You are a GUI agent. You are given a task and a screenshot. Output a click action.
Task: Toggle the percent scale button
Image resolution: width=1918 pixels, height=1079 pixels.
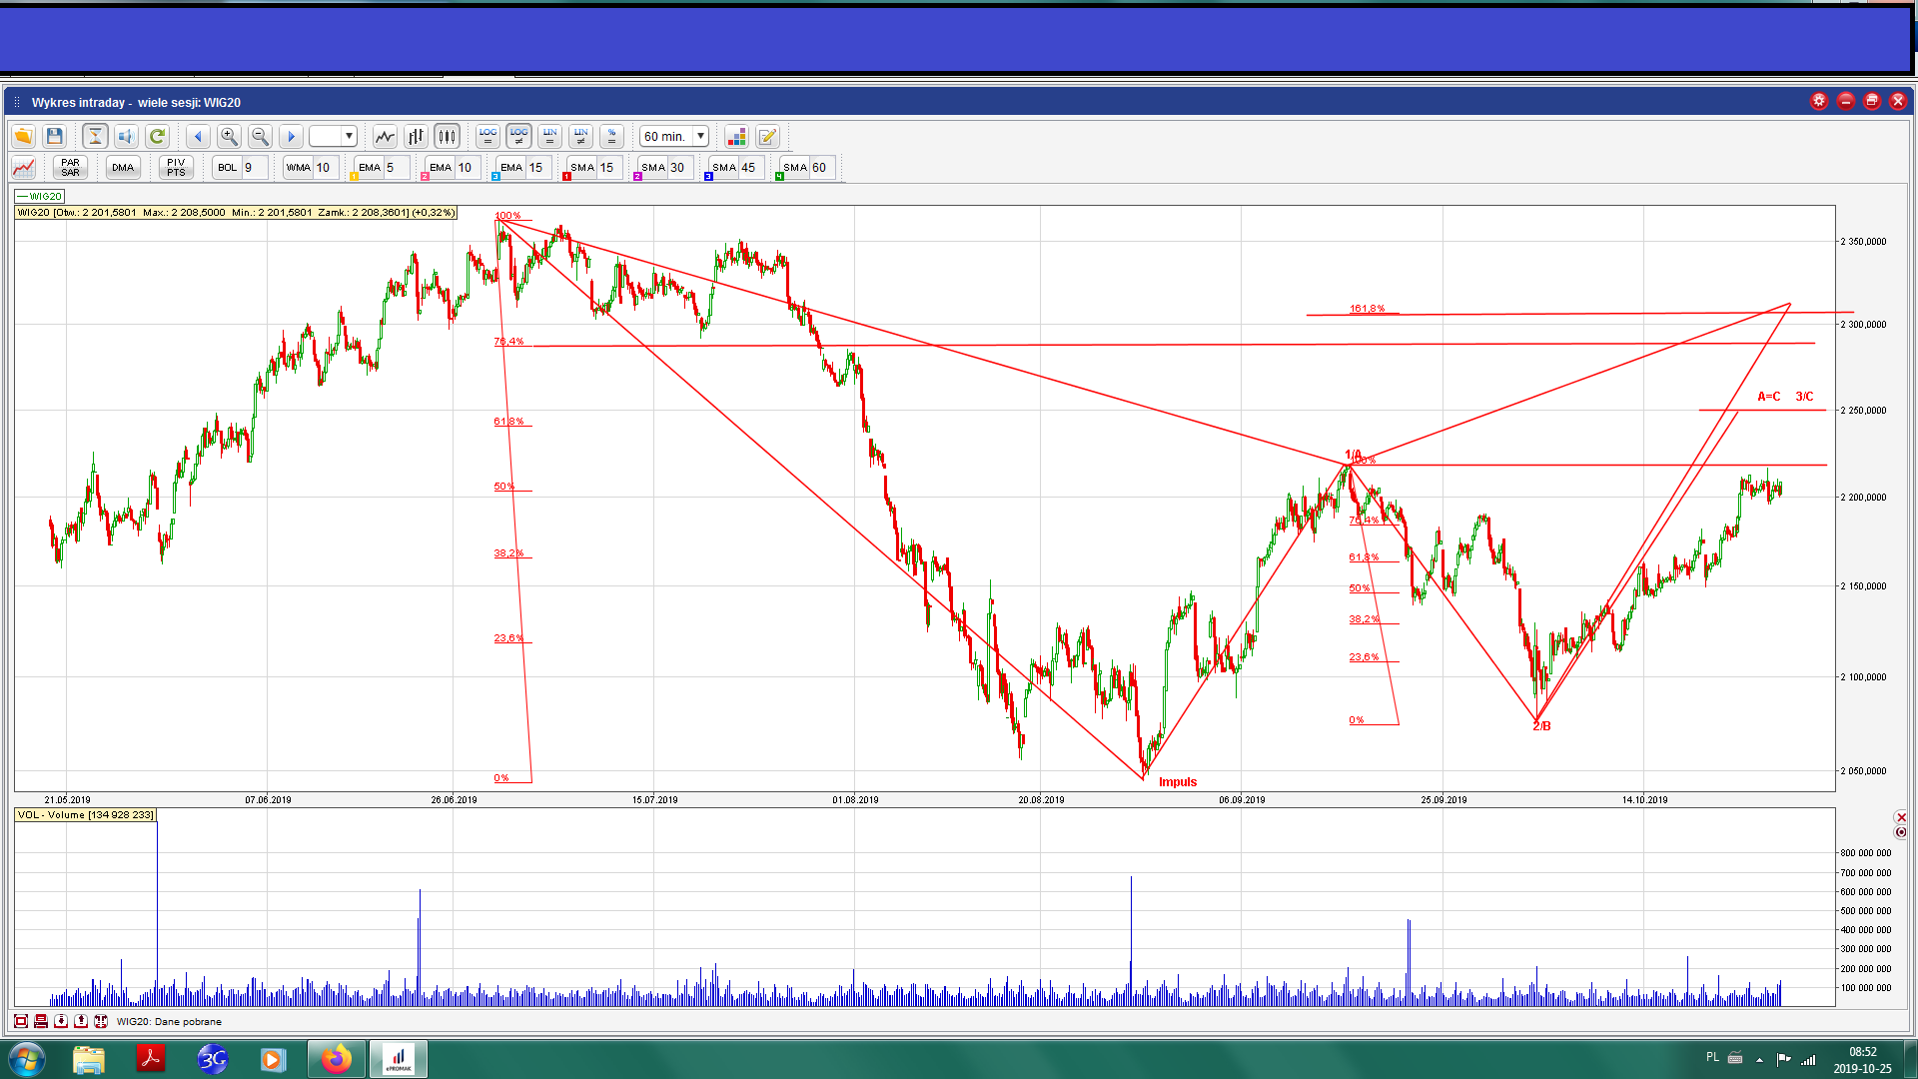click(611, 137)
